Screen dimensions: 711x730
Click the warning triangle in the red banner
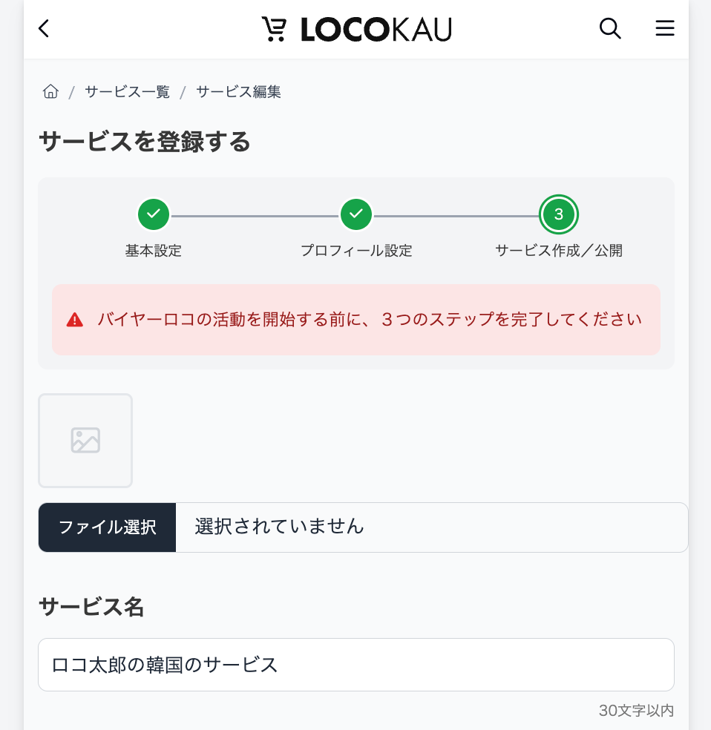(x=73, y=319)
